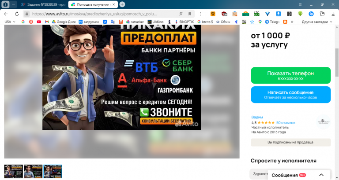Click the Вы подписаны на продавца button
Viewport: 339px width, 180px height.
click(290, 142)
